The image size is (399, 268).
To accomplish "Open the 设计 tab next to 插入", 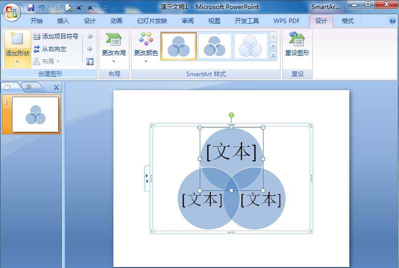I will [89, 21].
